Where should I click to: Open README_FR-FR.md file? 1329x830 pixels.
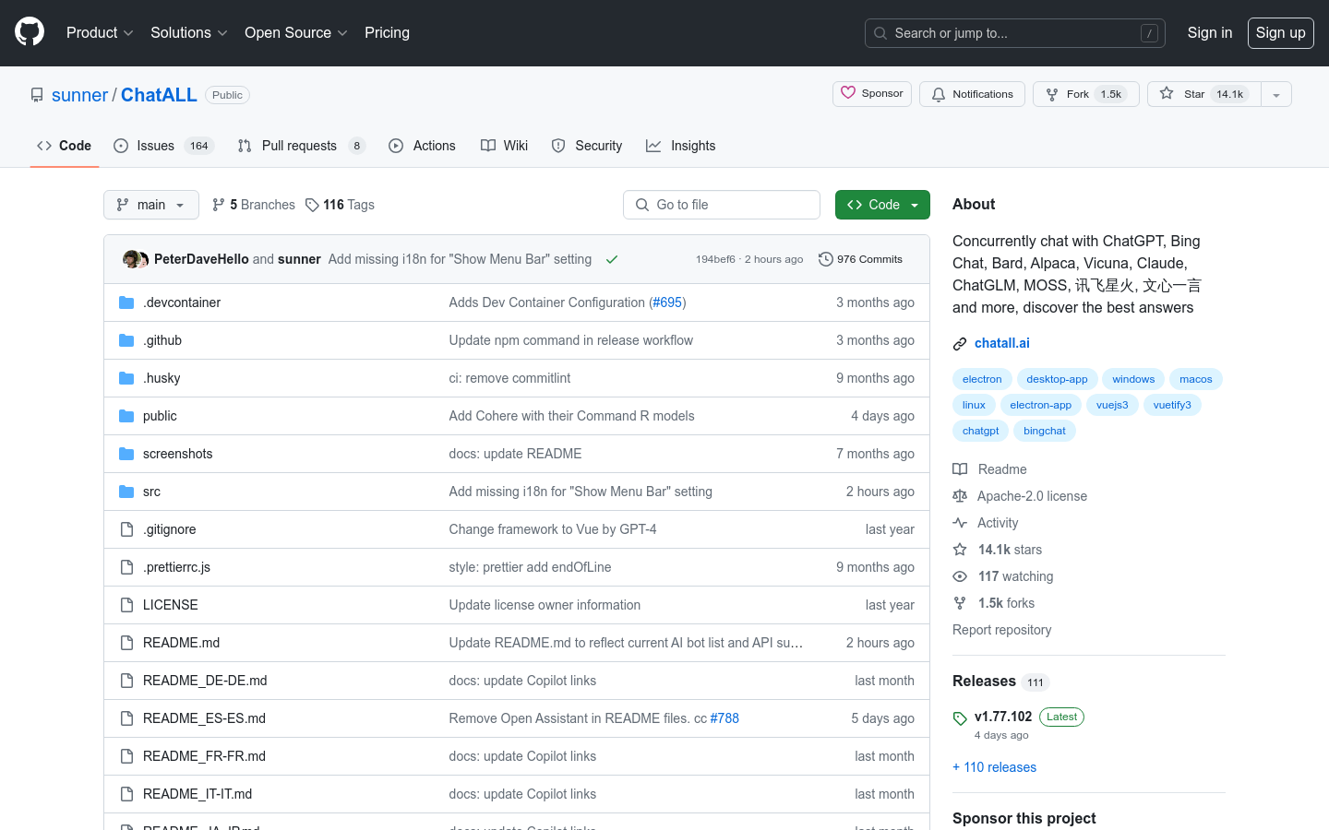pyautogui.click(x=204, y=756)
